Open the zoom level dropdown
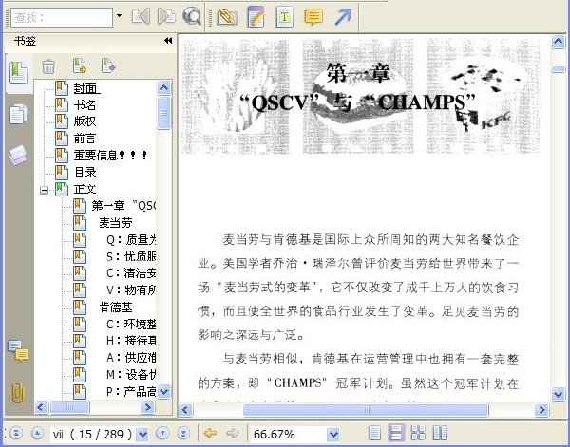This screenshot has height=447, width=570. tap(333, 434)
